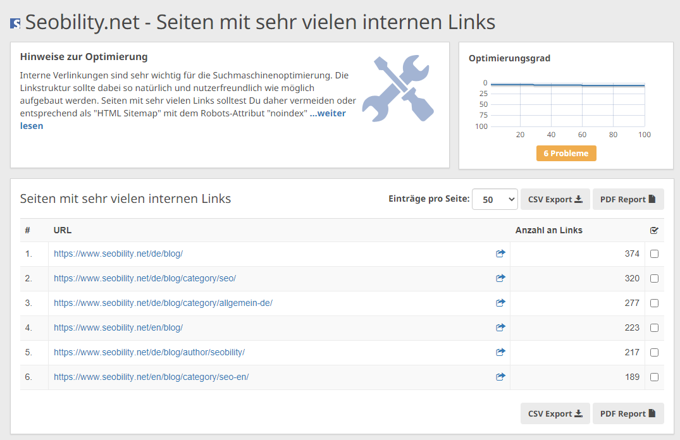Open external link icon for seo-en row
Image resolution: width=680 pixels, height=440 pixels.
500,377
